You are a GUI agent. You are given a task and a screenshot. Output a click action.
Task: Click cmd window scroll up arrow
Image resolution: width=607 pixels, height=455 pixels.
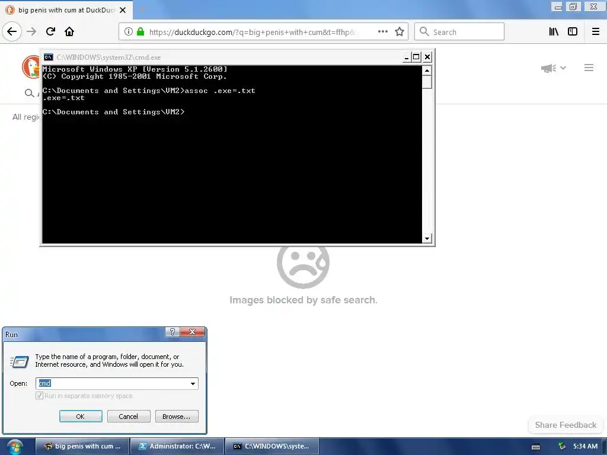pos(427,71)
